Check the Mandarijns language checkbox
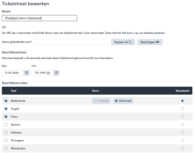Viewport: 195px width, 153px height. (x=6, y=148)
